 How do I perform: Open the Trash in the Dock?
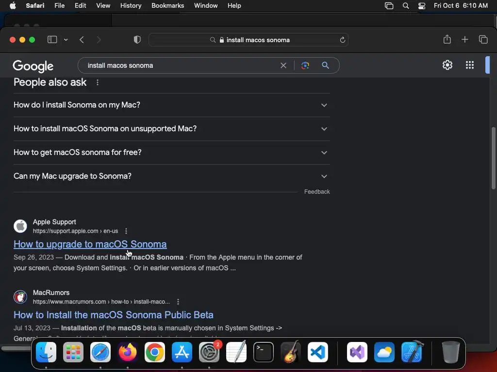coord(450,352)
